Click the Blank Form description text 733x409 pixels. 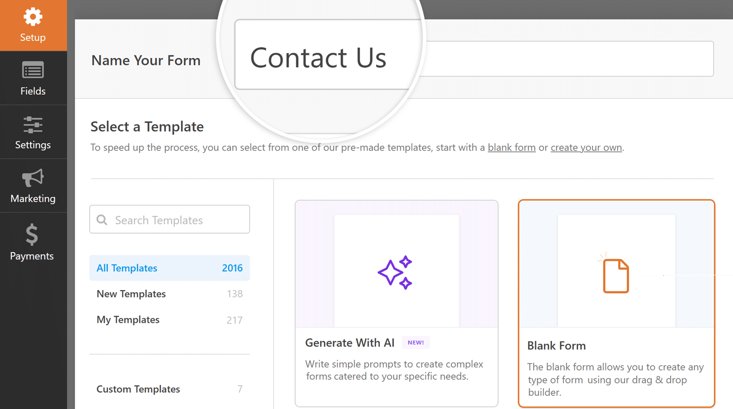(x=615, y=379)
